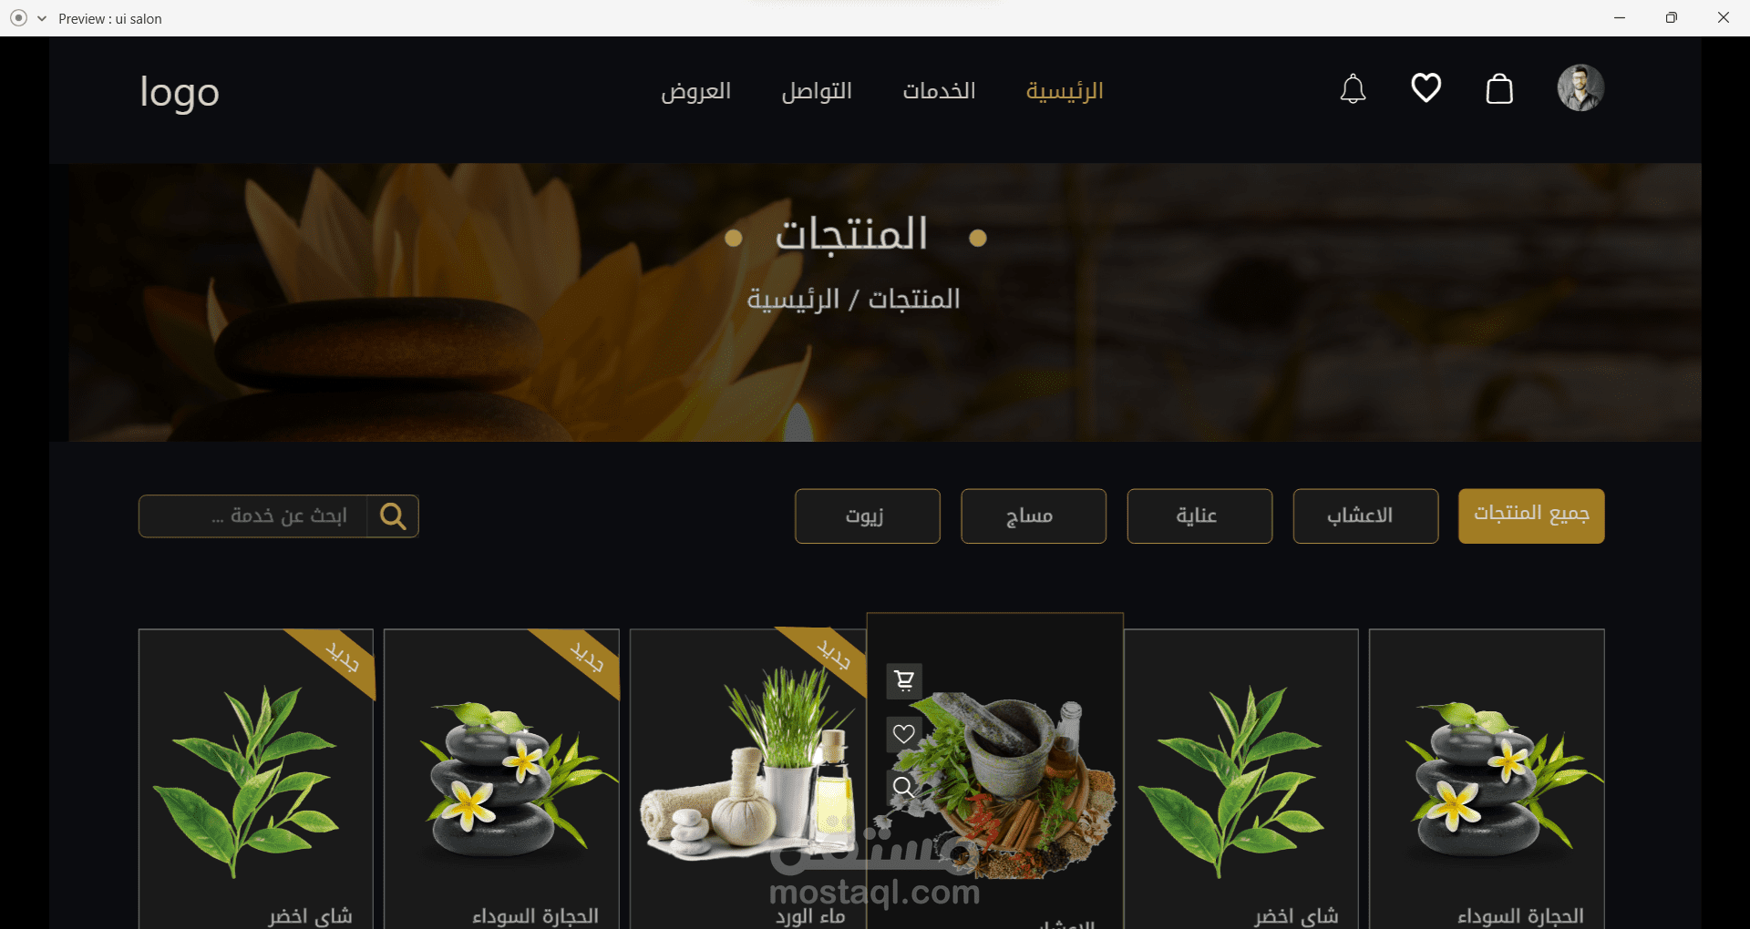The width and height of the screenshot is (1750, 929).
Task: Click the user profile avatar
Action: click(x=1580, y=88)
